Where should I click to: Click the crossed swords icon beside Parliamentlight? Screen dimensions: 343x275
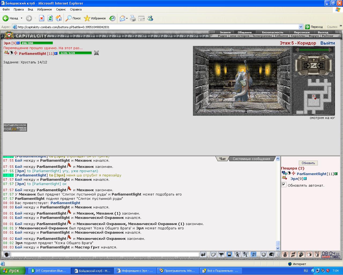coord(96,53)
